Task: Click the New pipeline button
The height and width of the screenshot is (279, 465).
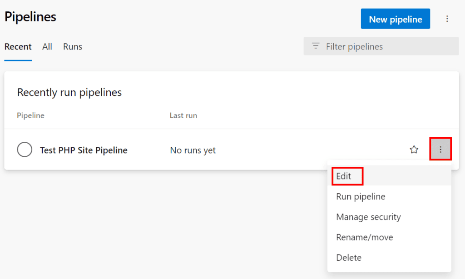Action: [x=395, y=19]
